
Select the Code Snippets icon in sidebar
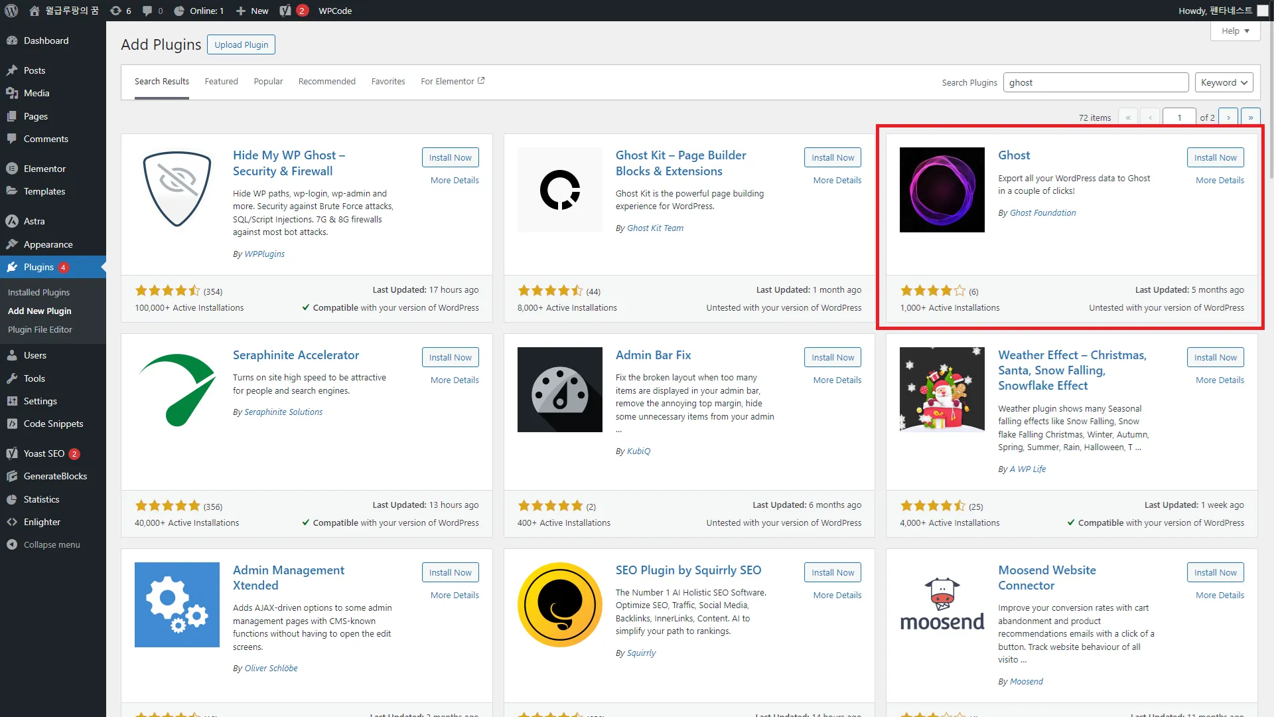[x=13, y=424]
